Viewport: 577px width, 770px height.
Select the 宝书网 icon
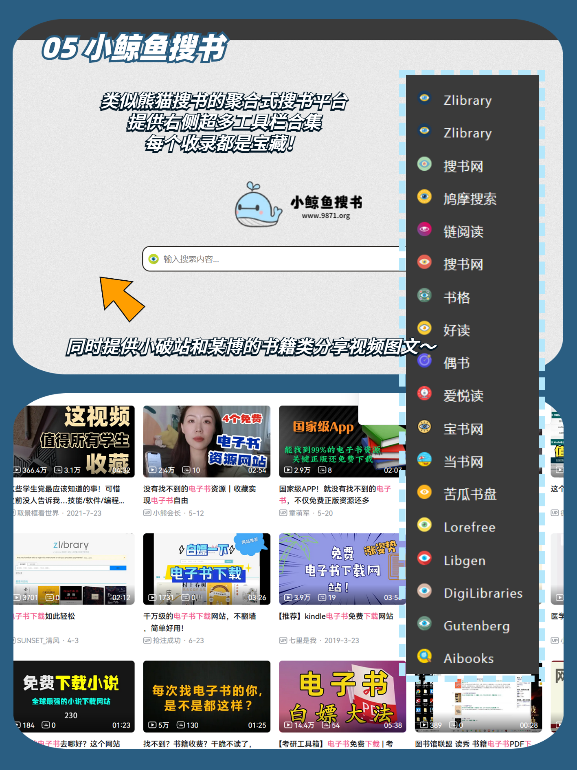[x=424, y=427]
